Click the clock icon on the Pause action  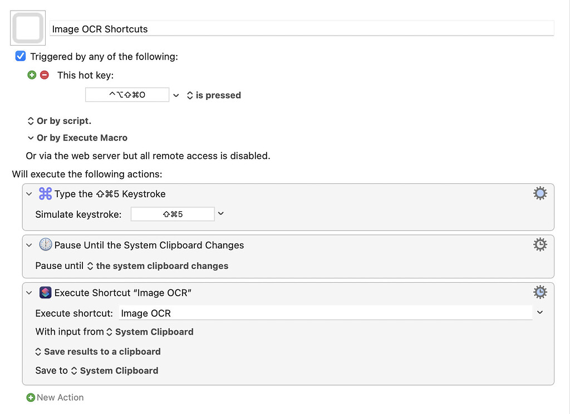[x=45, y=245]
